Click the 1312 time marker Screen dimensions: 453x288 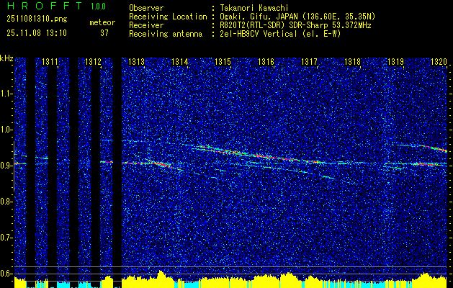93,61
